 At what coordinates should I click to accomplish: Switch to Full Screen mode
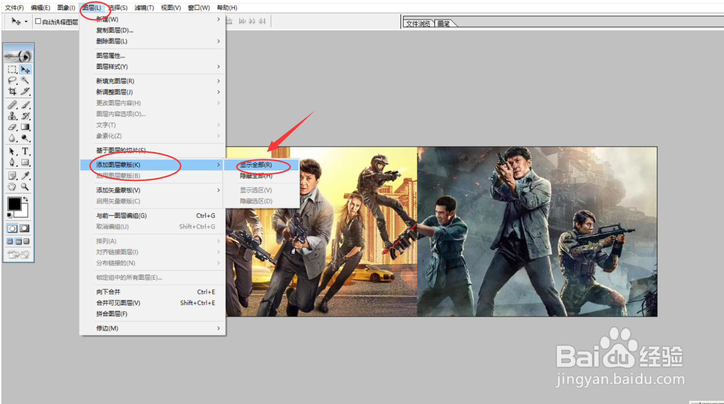pos(27,241)
